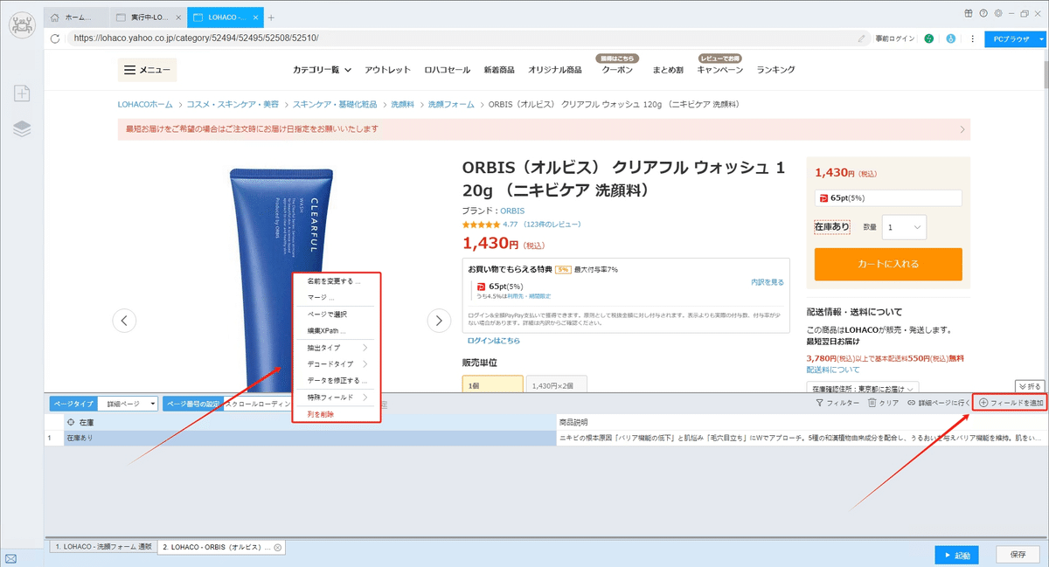1049x567 pixels.
Task: Switch to the ホーム tab
Action: pyautogui.click(x=78, y=17)
